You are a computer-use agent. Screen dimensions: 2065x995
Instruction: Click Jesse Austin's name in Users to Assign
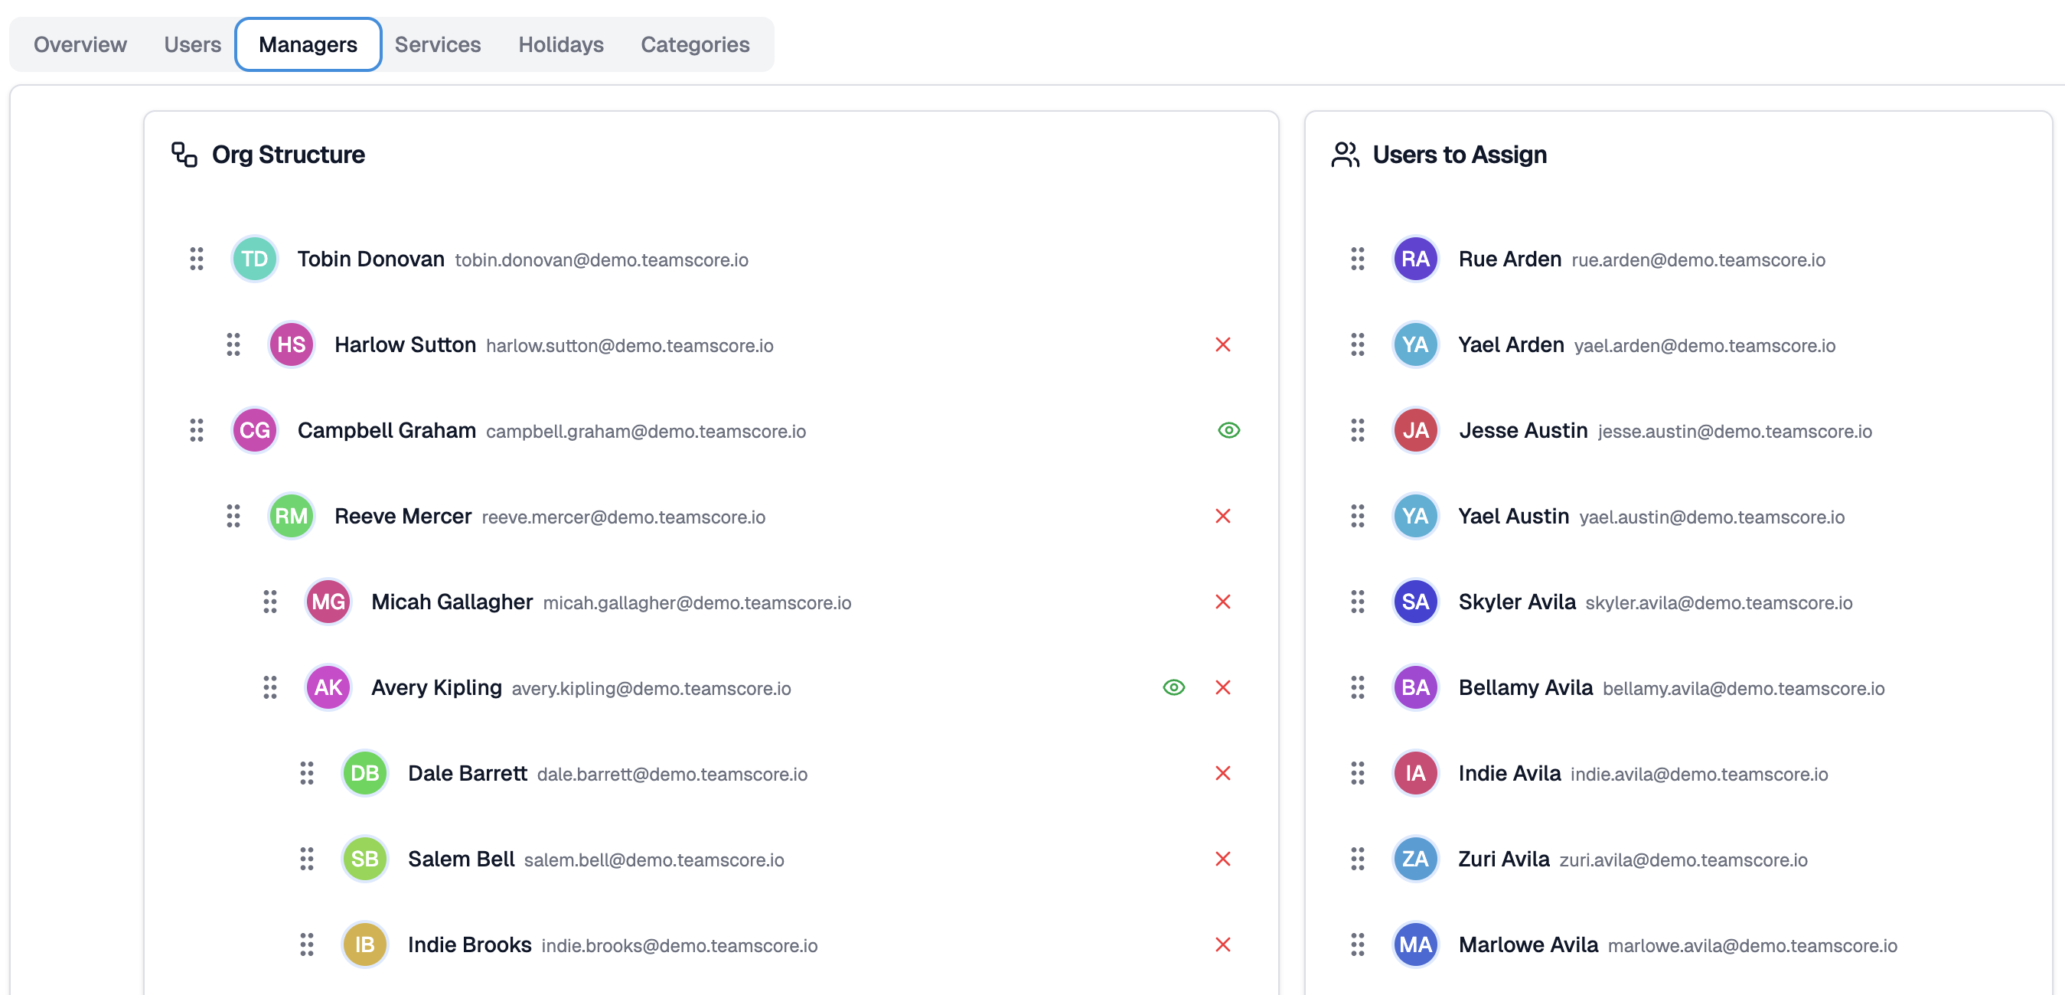[x=1522, y=431]
